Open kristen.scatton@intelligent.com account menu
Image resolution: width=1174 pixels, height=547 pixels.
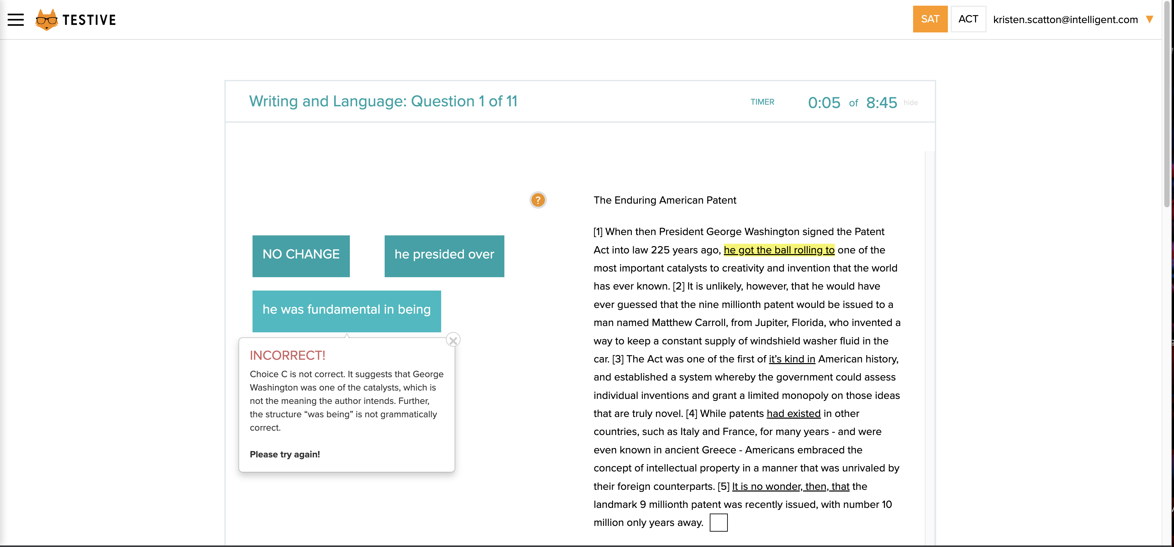pos(1065,20)
